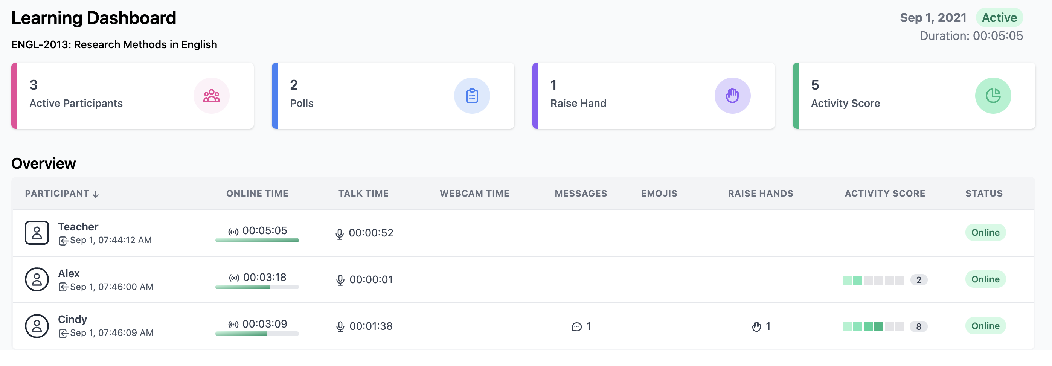Select the Polls card

coord(393,96)
